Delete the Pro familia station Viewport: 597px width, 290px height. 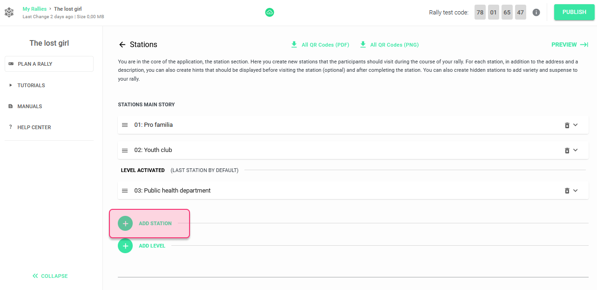click(x=567, y=125)
